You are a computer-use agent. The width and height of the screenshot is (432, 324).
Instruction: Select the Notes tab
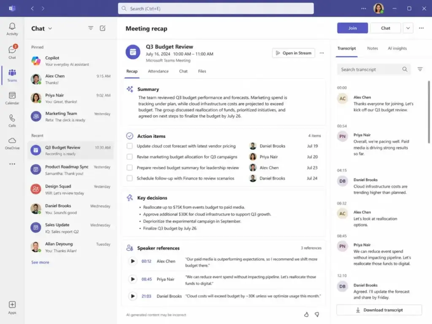[x=373, y=49]
